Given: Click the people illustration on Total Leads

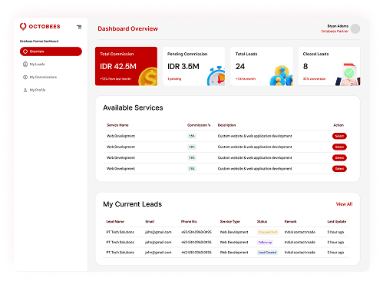Looking at the screenshot, I should [x=281, y=76].
